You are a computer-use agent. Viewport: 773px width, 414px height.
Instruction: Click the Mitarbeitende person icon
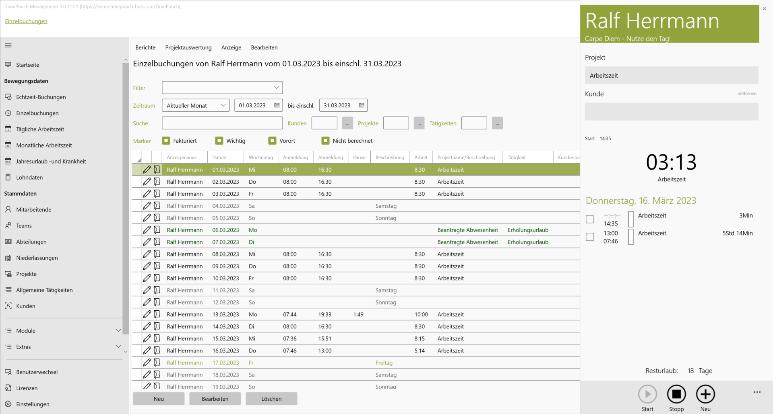pos(8,209)
